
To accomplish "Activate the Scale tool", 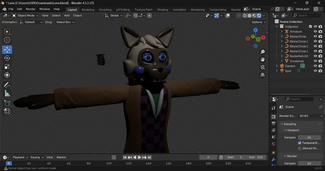I will click(7, 67).
